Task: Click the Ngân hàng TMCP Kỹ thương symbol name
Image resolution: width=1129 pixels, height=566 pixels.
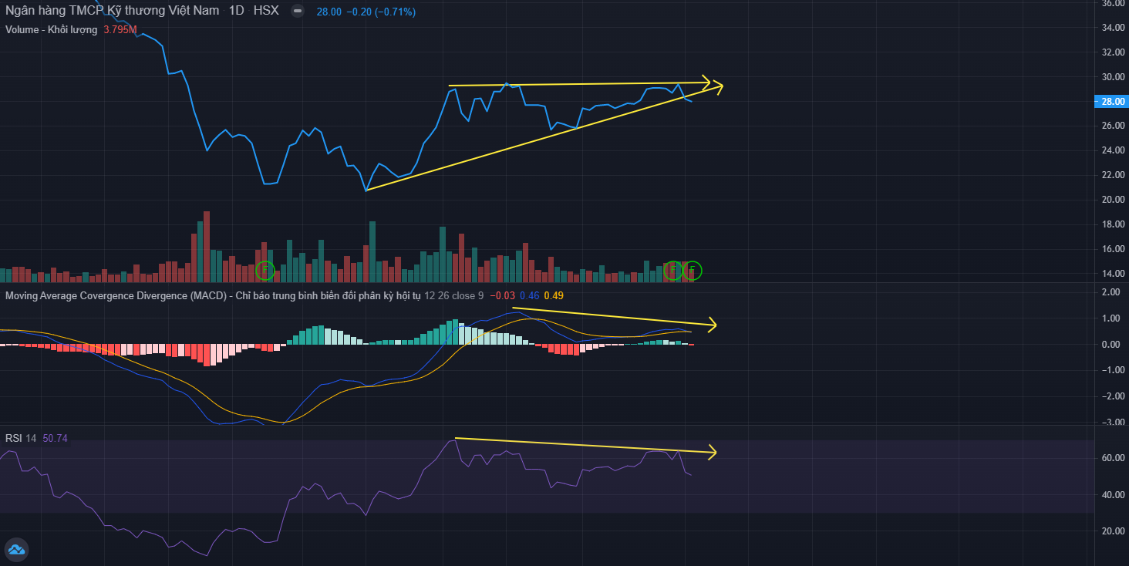Action: pos(113,12)
